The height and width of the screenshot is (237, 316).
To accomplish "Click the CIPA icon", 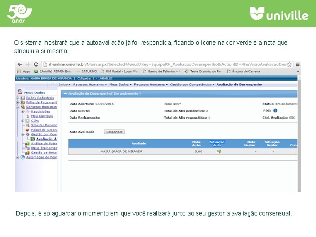I will (28, 121).
